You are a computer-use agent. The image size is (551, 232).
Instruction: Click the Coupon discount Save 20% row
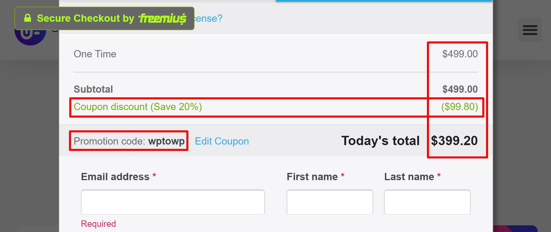pyautogui.click(x=138, y=107)
